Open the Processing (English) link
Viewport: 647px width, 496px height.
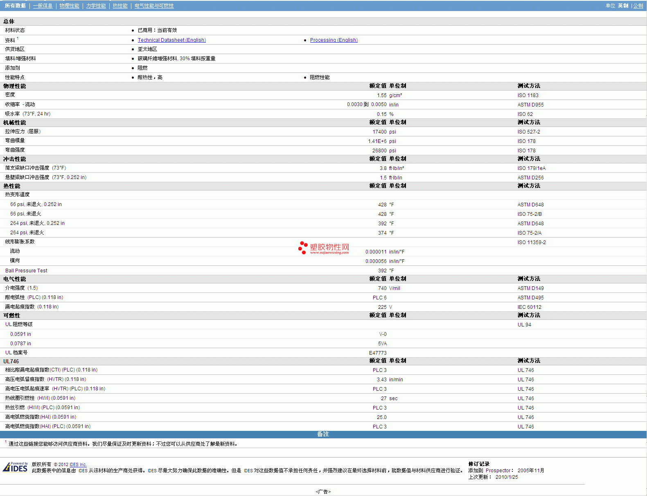point(334,40)
